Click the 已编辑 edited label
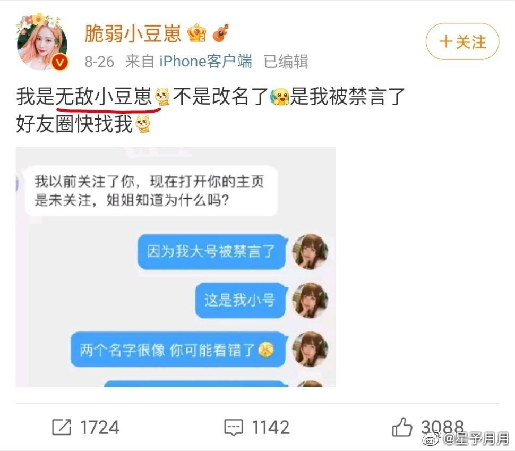The width and height of the screenshot is (515, 451). point(286,62)
